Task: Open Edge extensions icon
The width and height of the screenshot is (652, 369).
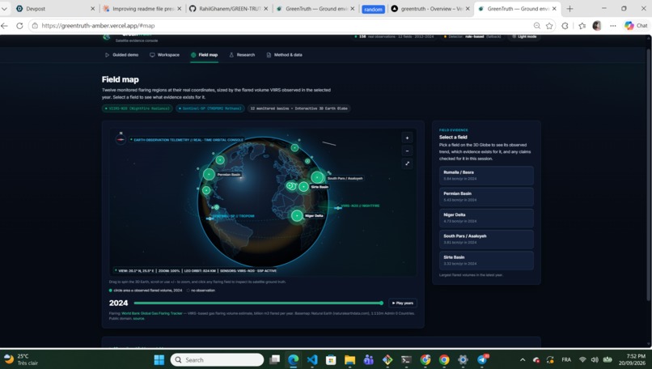Action: coord(565,26)
